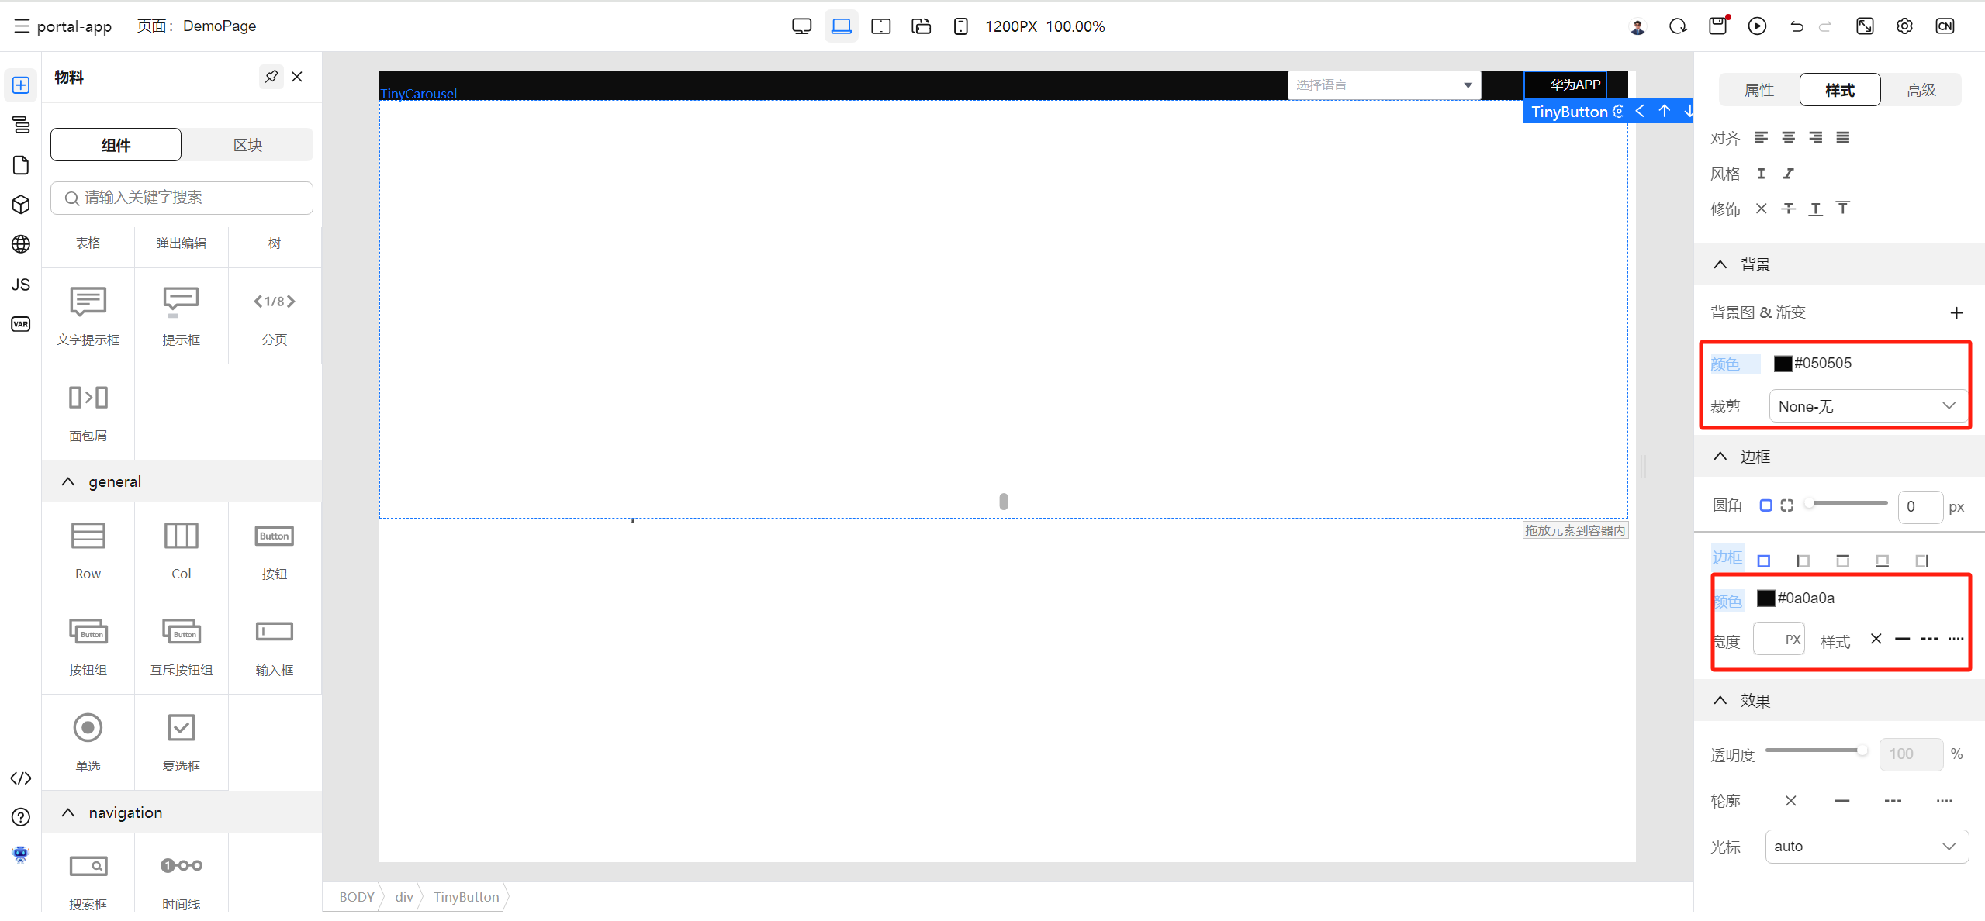Image resolution: width=1985 pixels, height=921 pixels.
Task: Select the laptop viewport size icon
Action: pos(841,26)
